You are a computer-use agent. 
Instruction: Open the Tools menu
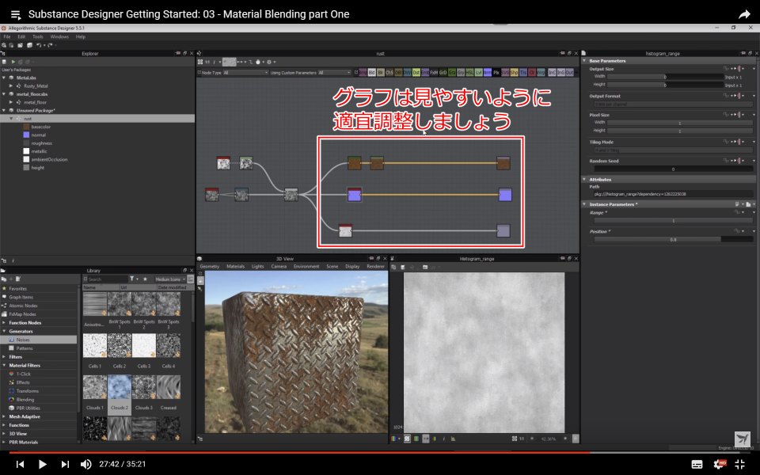[37, 37]
